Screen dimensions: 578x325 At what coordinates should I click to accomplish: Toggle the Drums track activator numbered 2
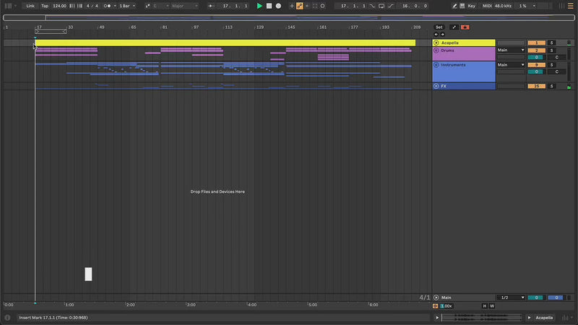tap(536, 50)
